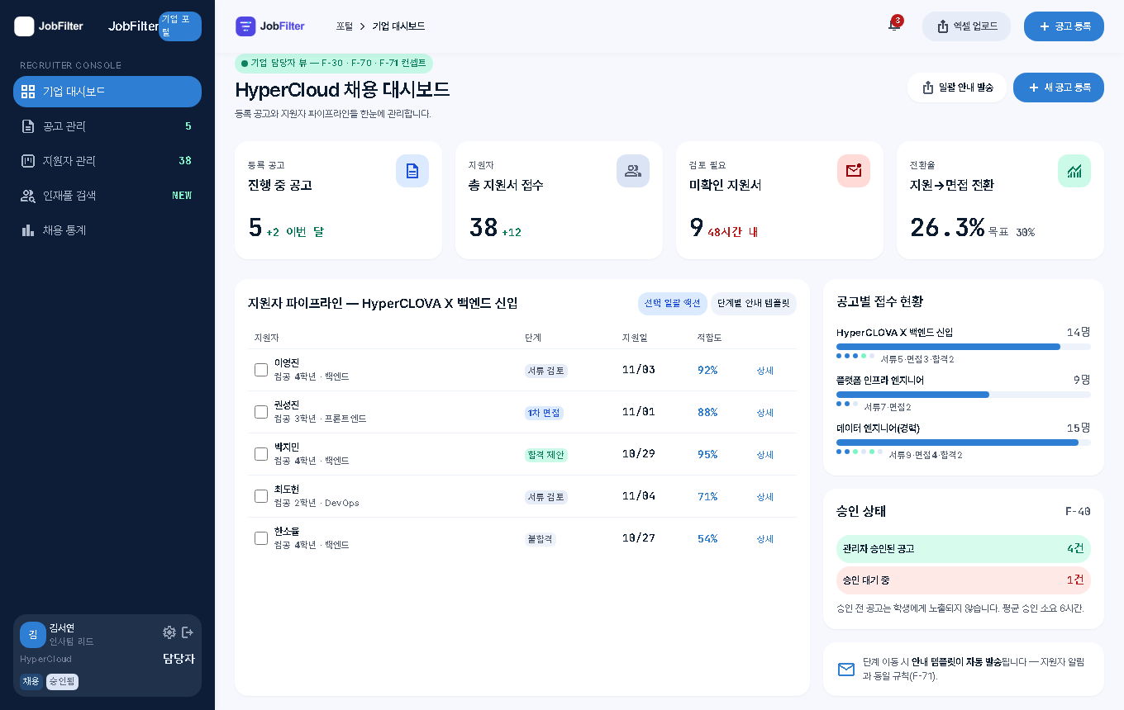Select checkbox for applicant 최도현
This screenshot has height=710, width=1124.
[x=261, y=496]
